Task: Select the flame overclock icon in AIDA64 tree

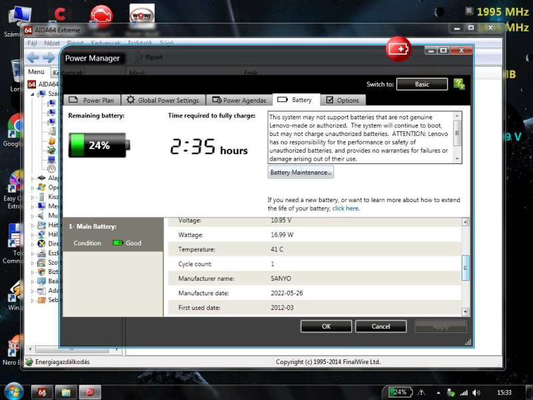Action: (52, 141)
